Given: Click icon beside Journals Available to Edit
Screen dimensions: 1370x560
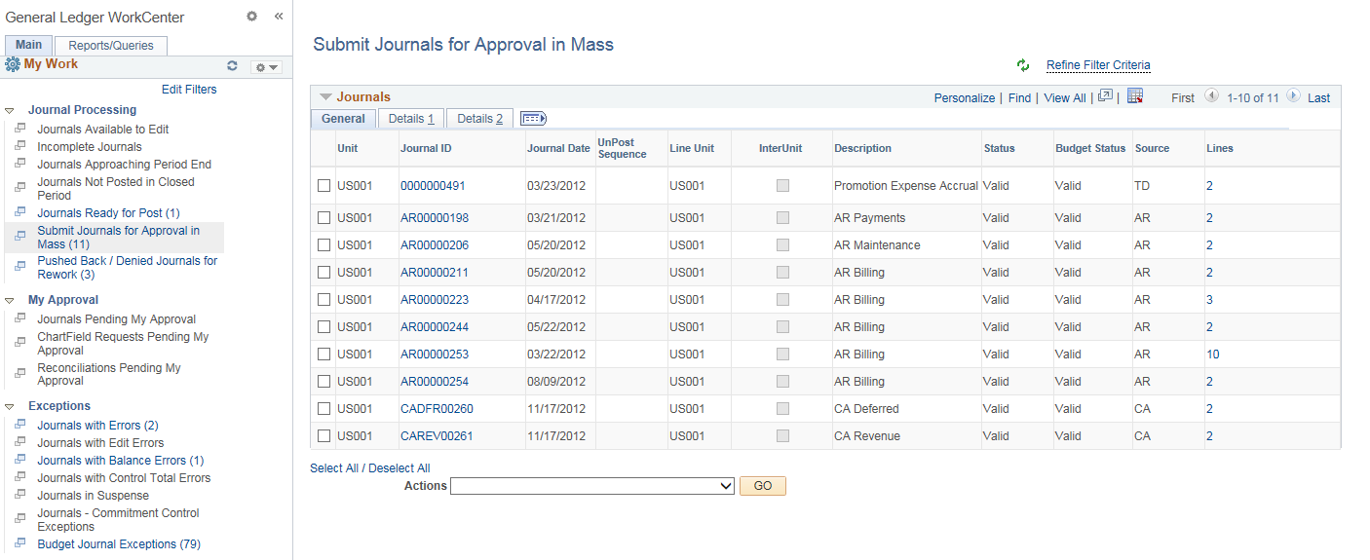Looking at the screenshot, I should [20, 129].
